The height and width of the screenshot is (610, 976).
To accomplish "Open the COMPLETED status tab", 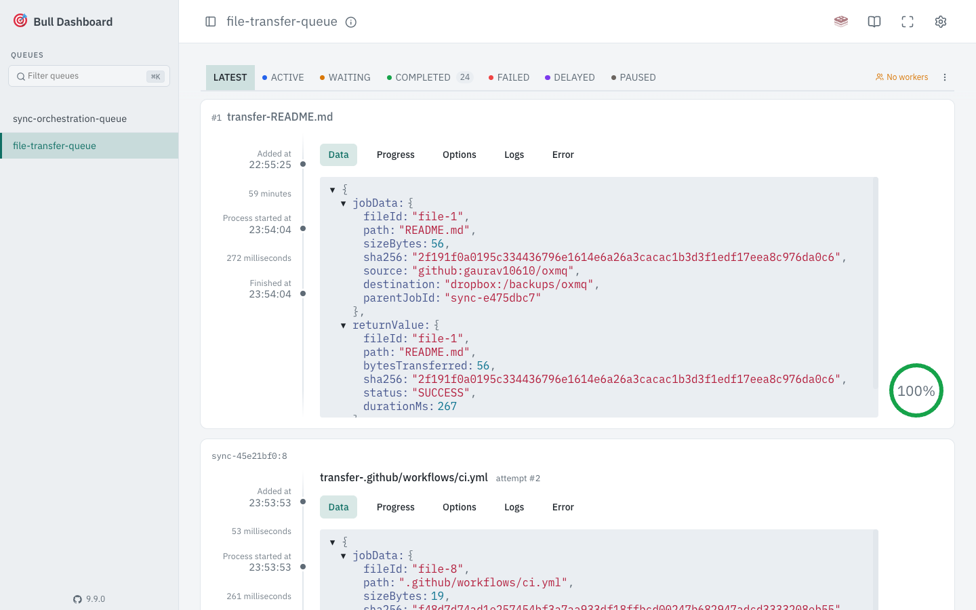I will (x=430, y=77).
